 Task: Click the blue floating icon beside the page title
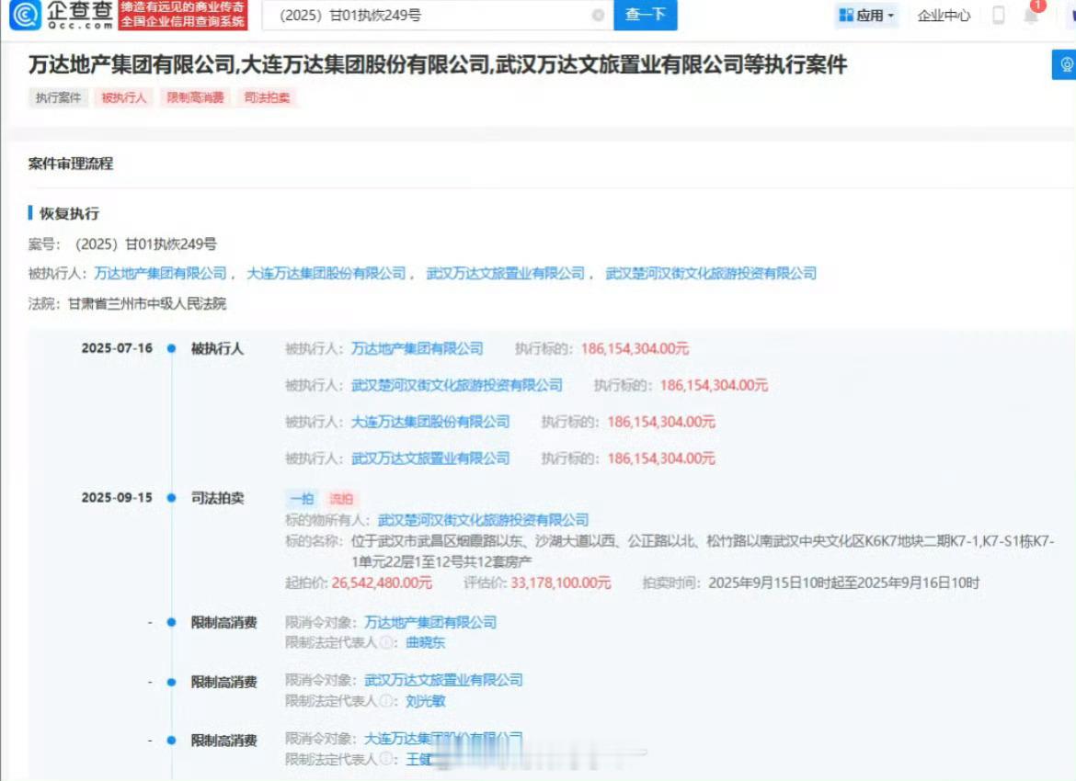click(1064, 64)
